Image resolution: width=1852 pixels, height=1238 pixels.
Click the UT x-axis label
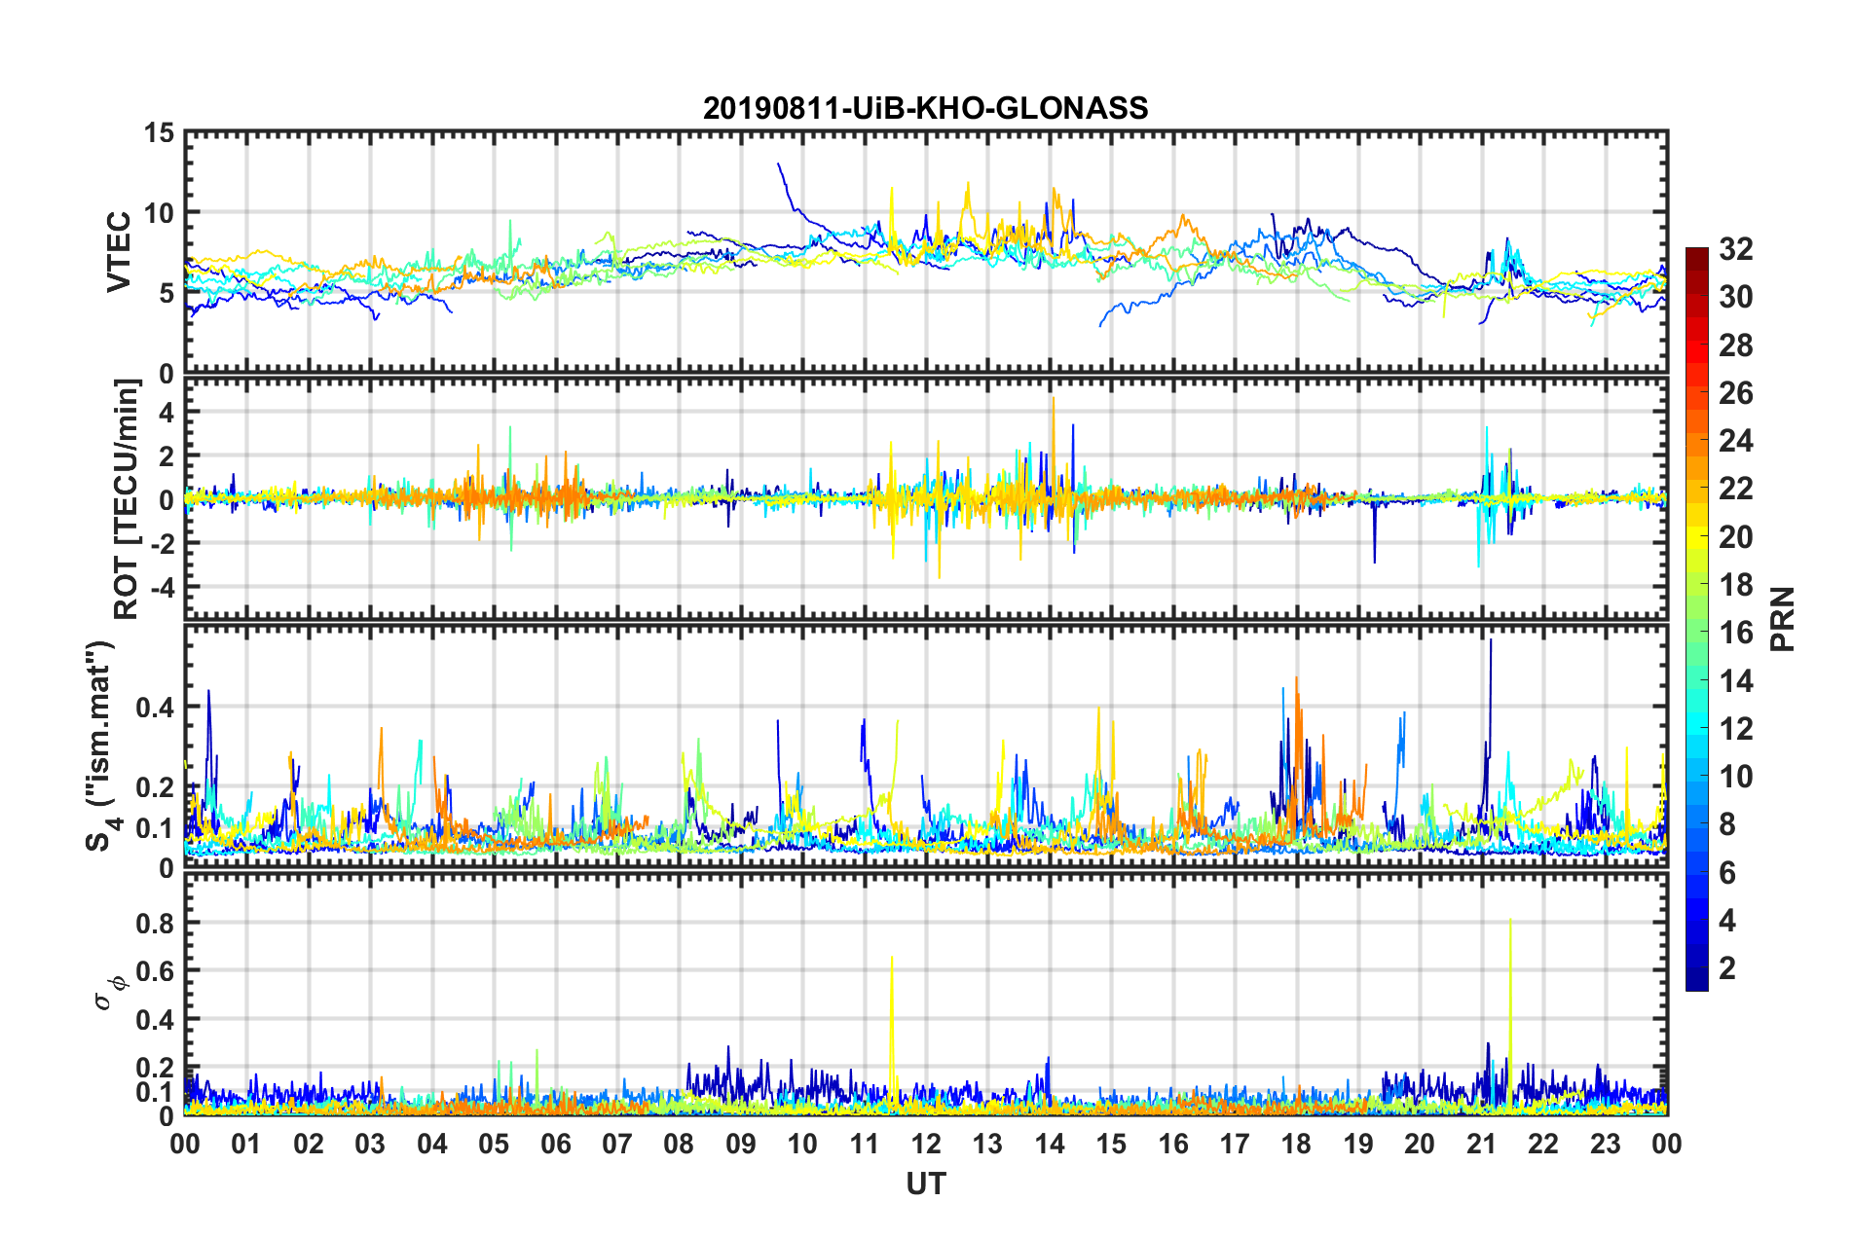click(926, 1183)
